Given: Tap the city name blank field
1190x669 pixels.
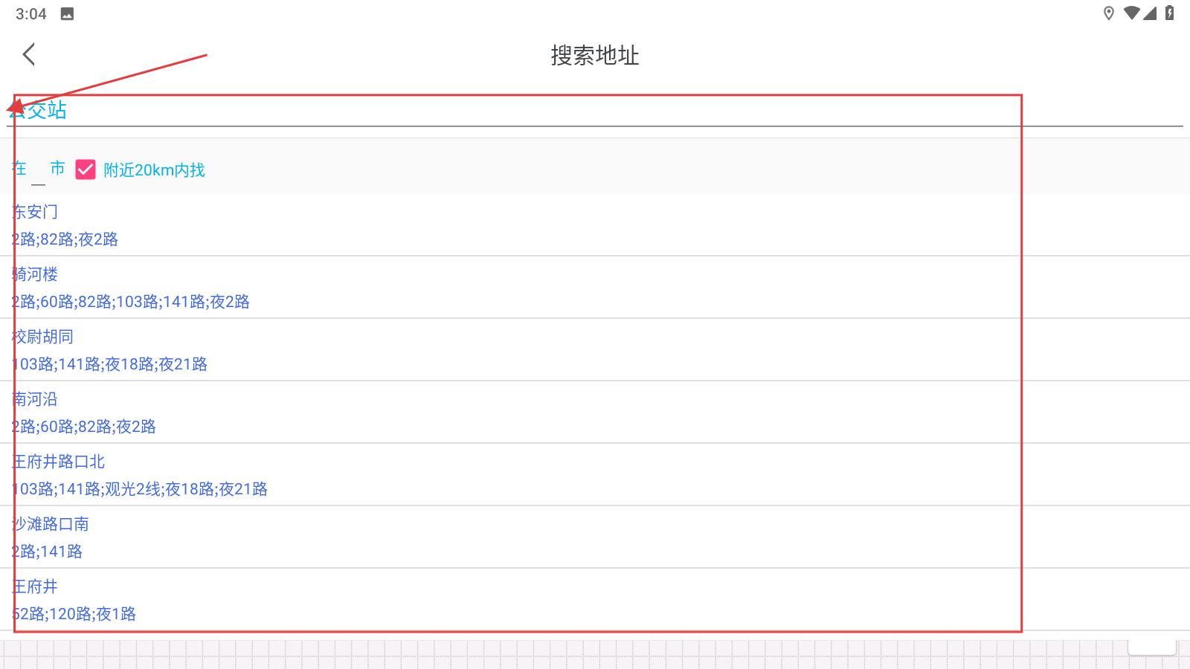Looking at the screenshot, I should (38, 171).
